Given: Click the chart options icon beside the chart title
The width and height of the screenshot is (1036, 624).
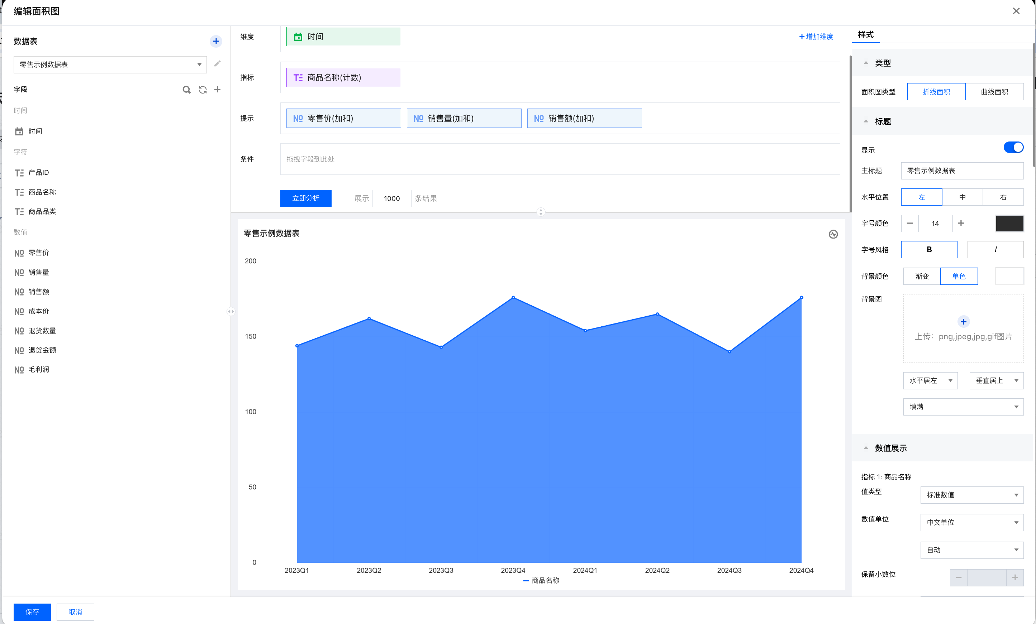Looking at the screenshot, I should 833,234.
